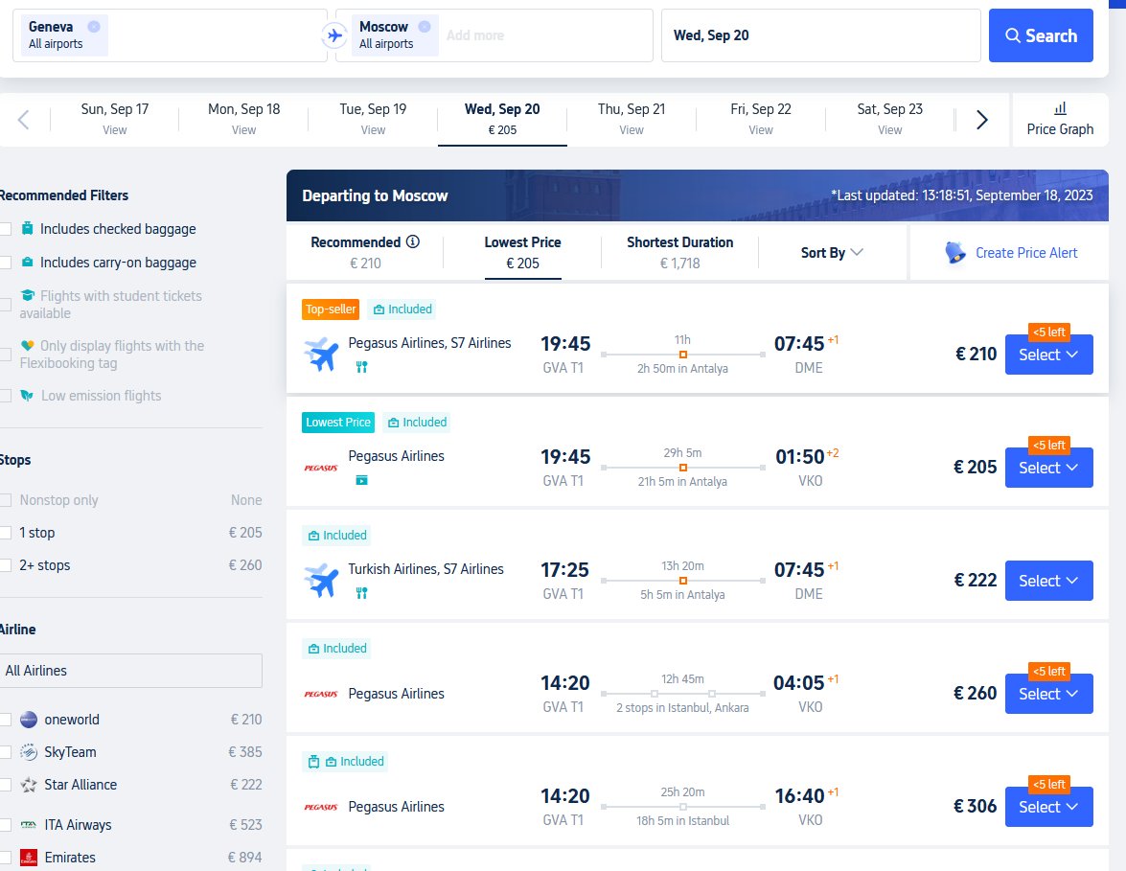Click the oneworld alliance logo
The image size is (1126, 871).
29,720
